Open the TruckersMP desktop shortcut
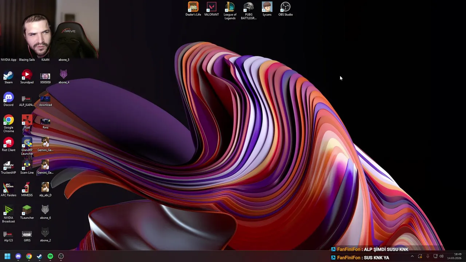Screen dimensions: 466x262 pyautogui.click(x=8, y=167)
